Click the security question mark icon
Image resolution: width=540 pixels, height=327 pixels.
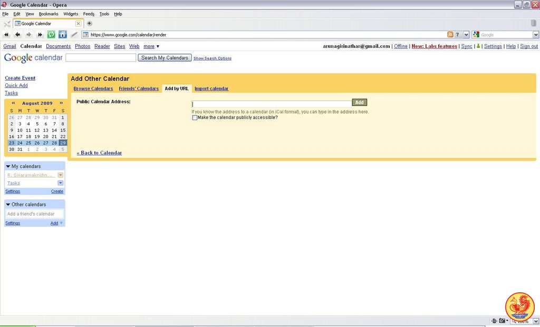(457, 34)
